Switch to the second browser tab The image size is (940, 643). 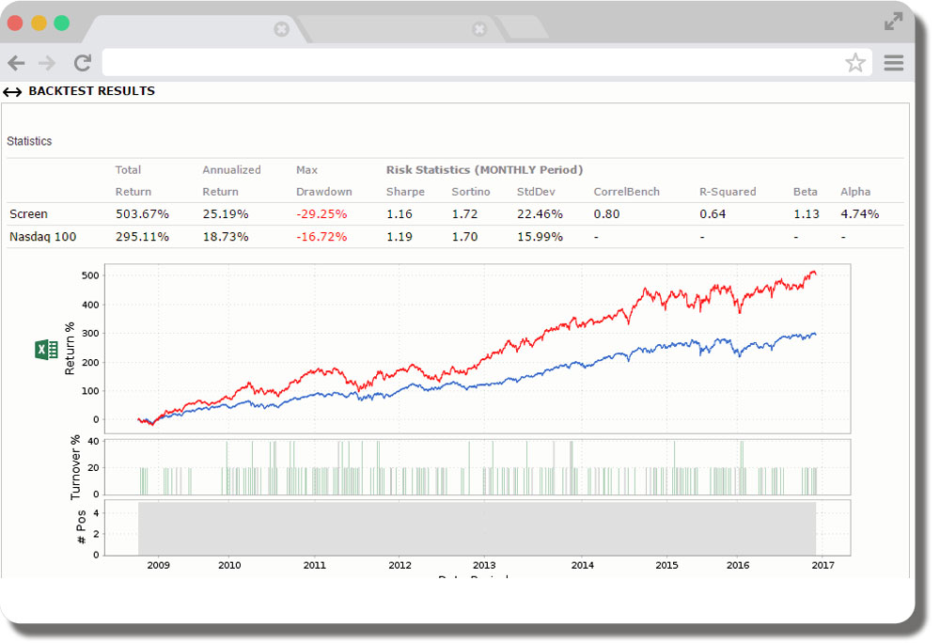pyautogui.click(x=395, y=29)
